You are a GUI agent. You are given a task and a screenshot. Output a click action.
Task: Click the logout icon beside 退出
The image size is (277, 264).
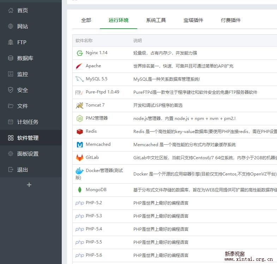click(x=11, y=170)
